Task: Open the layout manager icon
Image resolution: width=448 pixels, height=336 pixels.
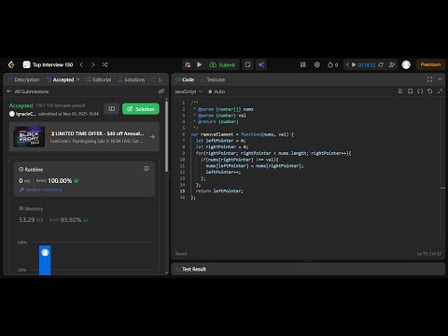Action: tap(303, 64)
